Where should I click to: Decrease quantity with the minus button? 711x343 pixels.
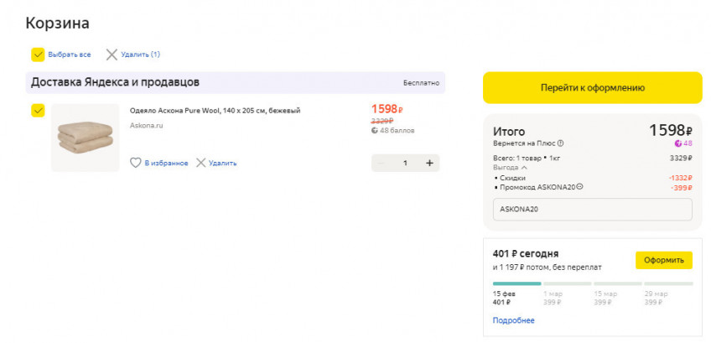point(381,163)
